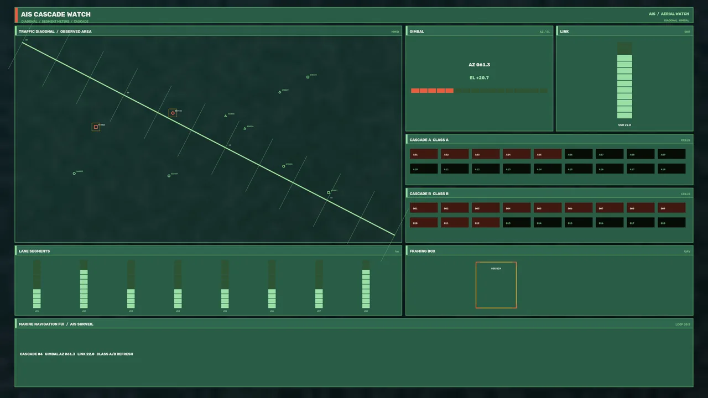Screen dimensions: 708x398
Task: Click the gimbal elevation segmented bar
Action: coord(479,91)
